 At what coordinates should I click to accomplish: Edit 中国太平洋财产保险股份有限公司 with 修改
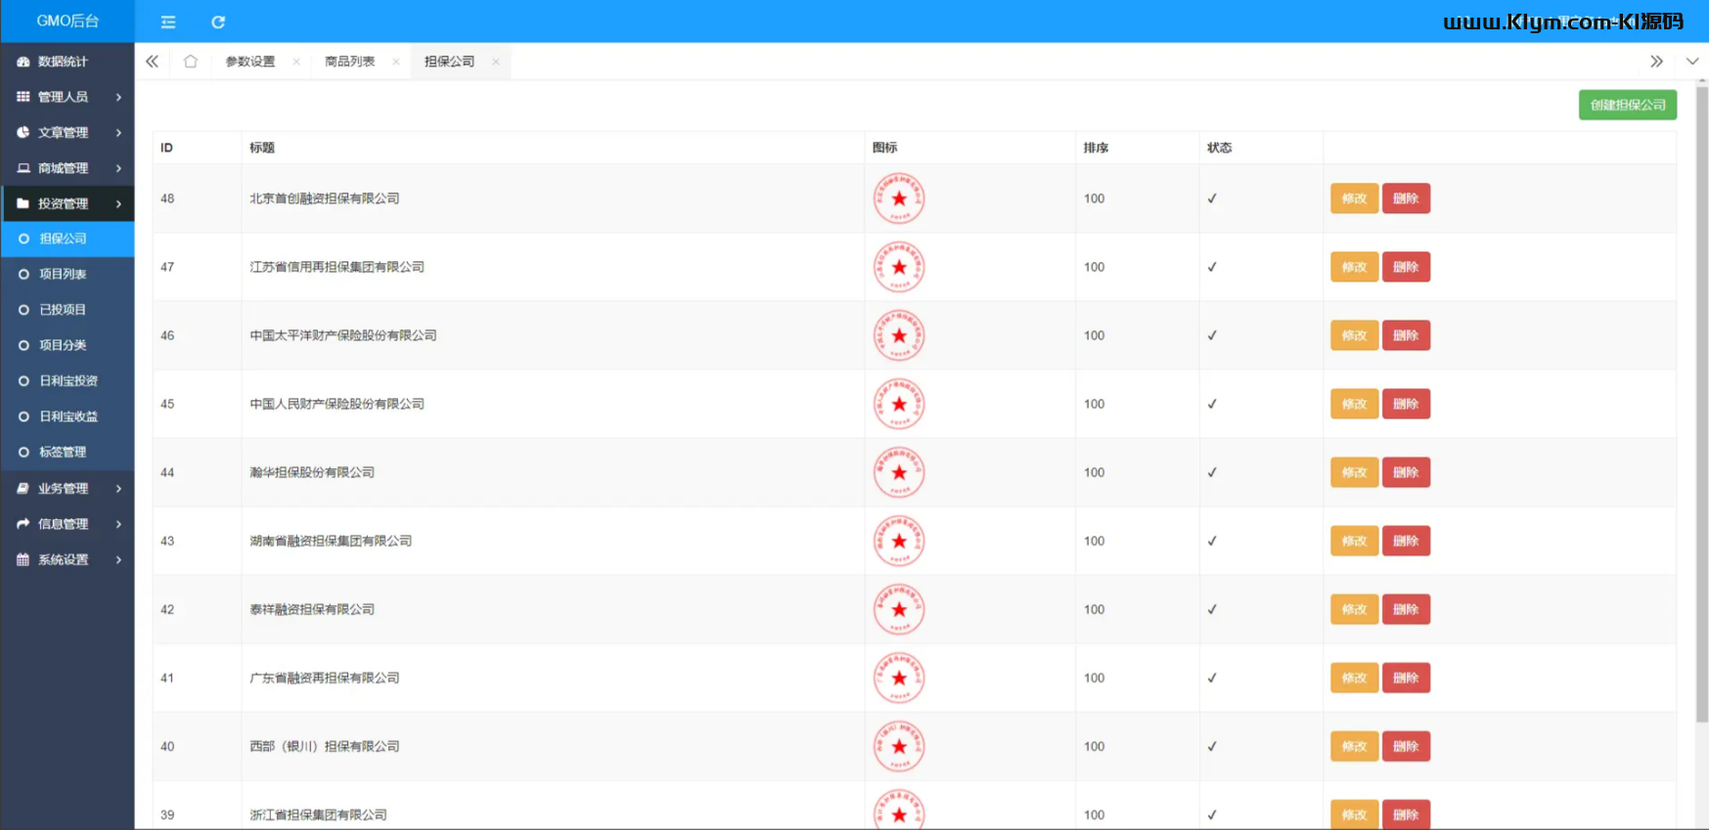(x=1354, y=335)
